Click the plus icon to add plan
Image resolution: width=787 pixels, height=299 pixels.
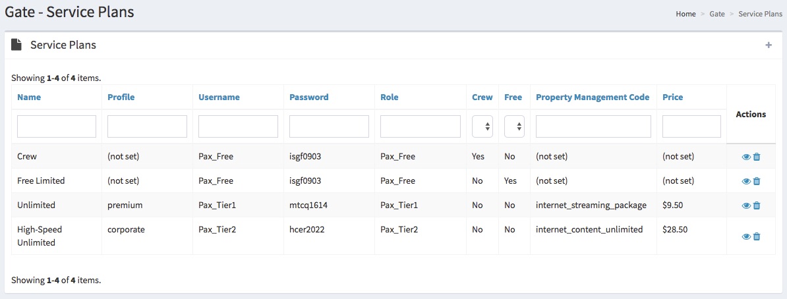768,45
